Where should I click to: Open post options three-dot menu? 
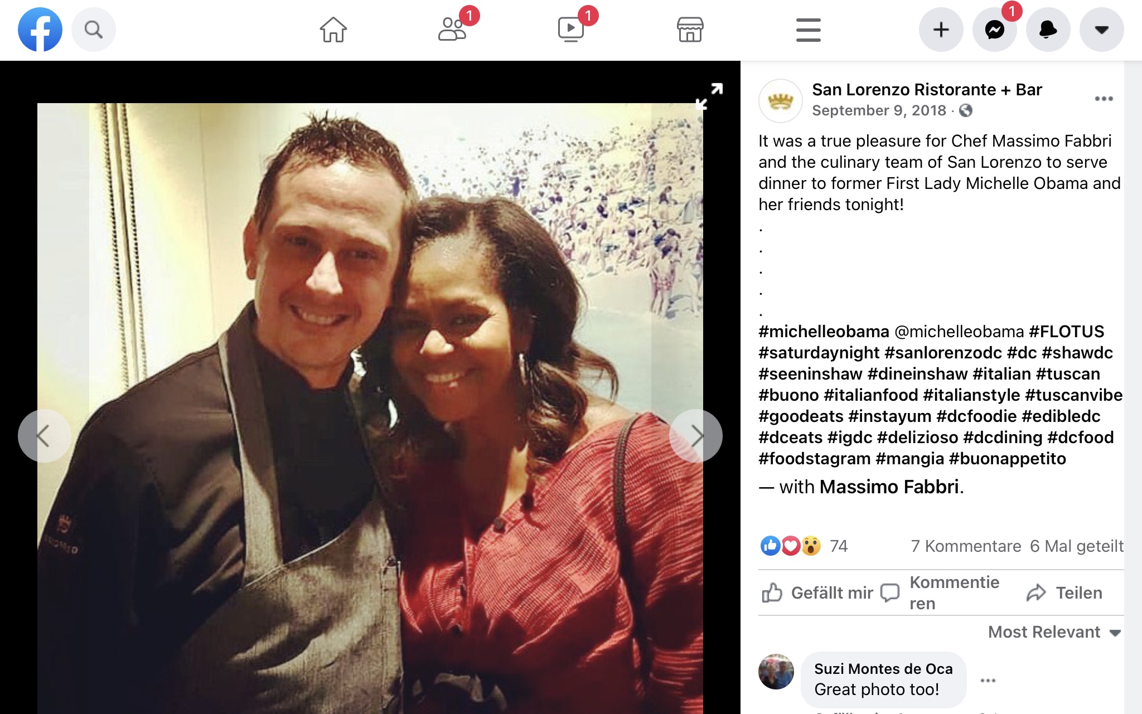1104,99
